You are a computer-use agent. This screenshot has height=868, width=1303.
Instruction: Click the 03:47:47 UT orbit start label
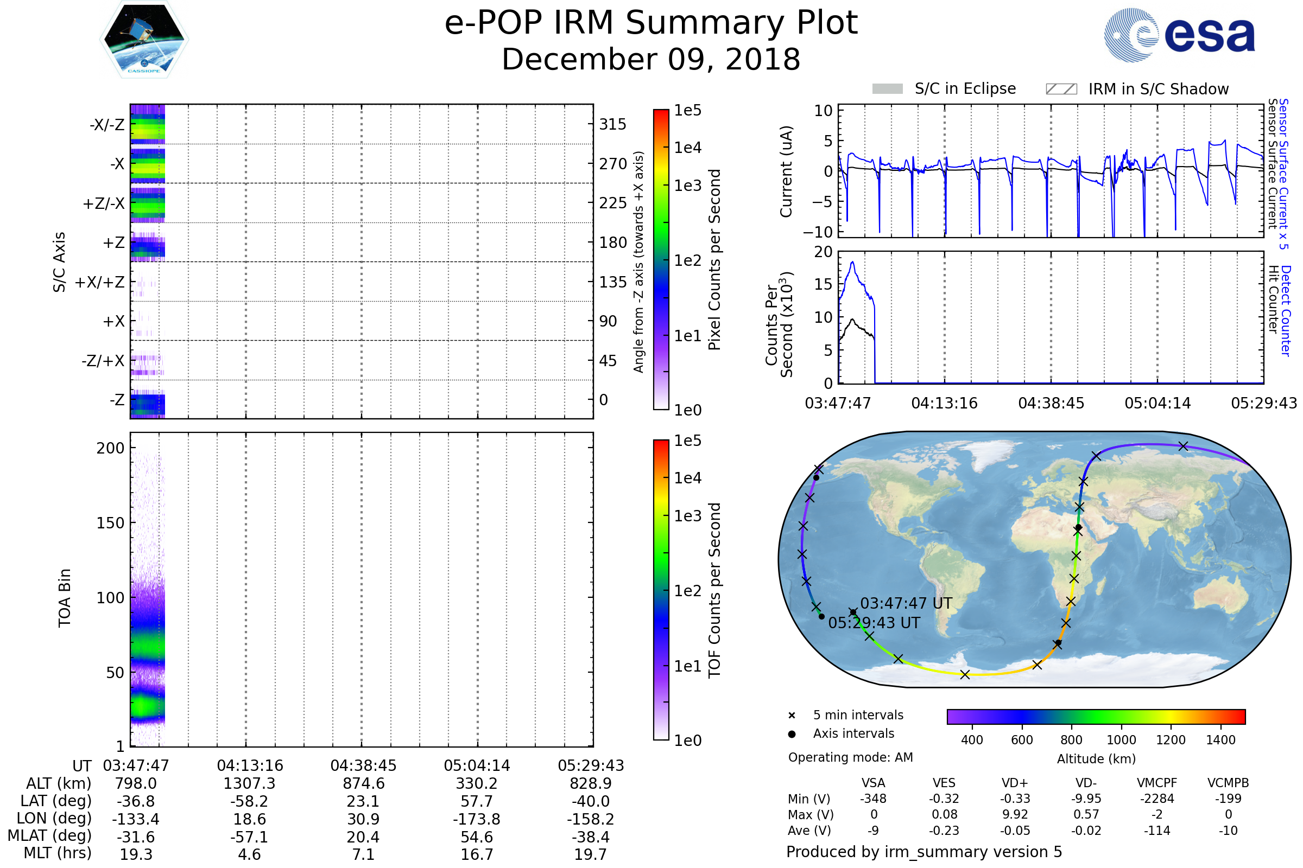coord(906,603)
